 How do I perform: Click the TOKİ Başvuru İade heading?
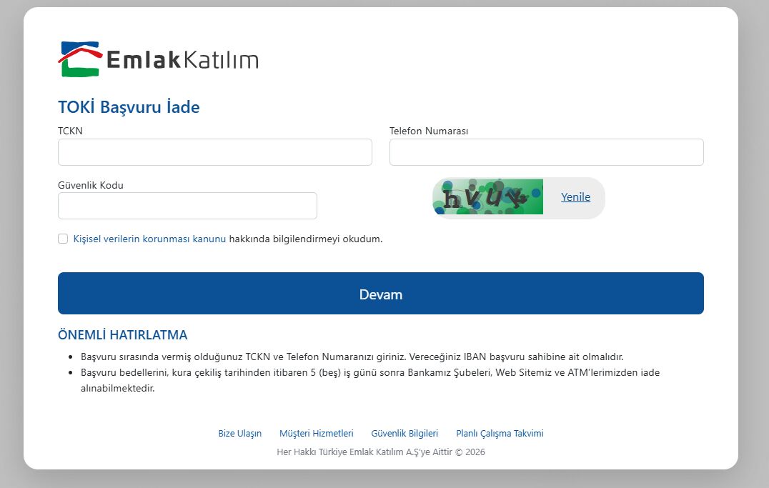point(129,107)
